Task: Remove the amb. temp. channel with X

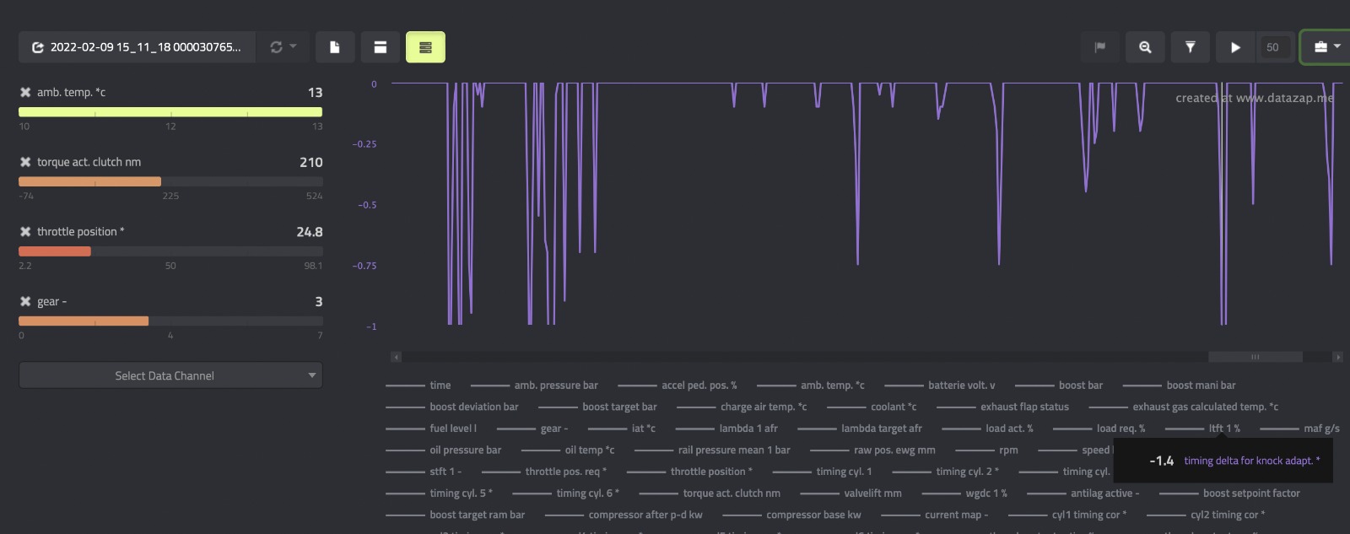Action: click(x=25, y=92)
